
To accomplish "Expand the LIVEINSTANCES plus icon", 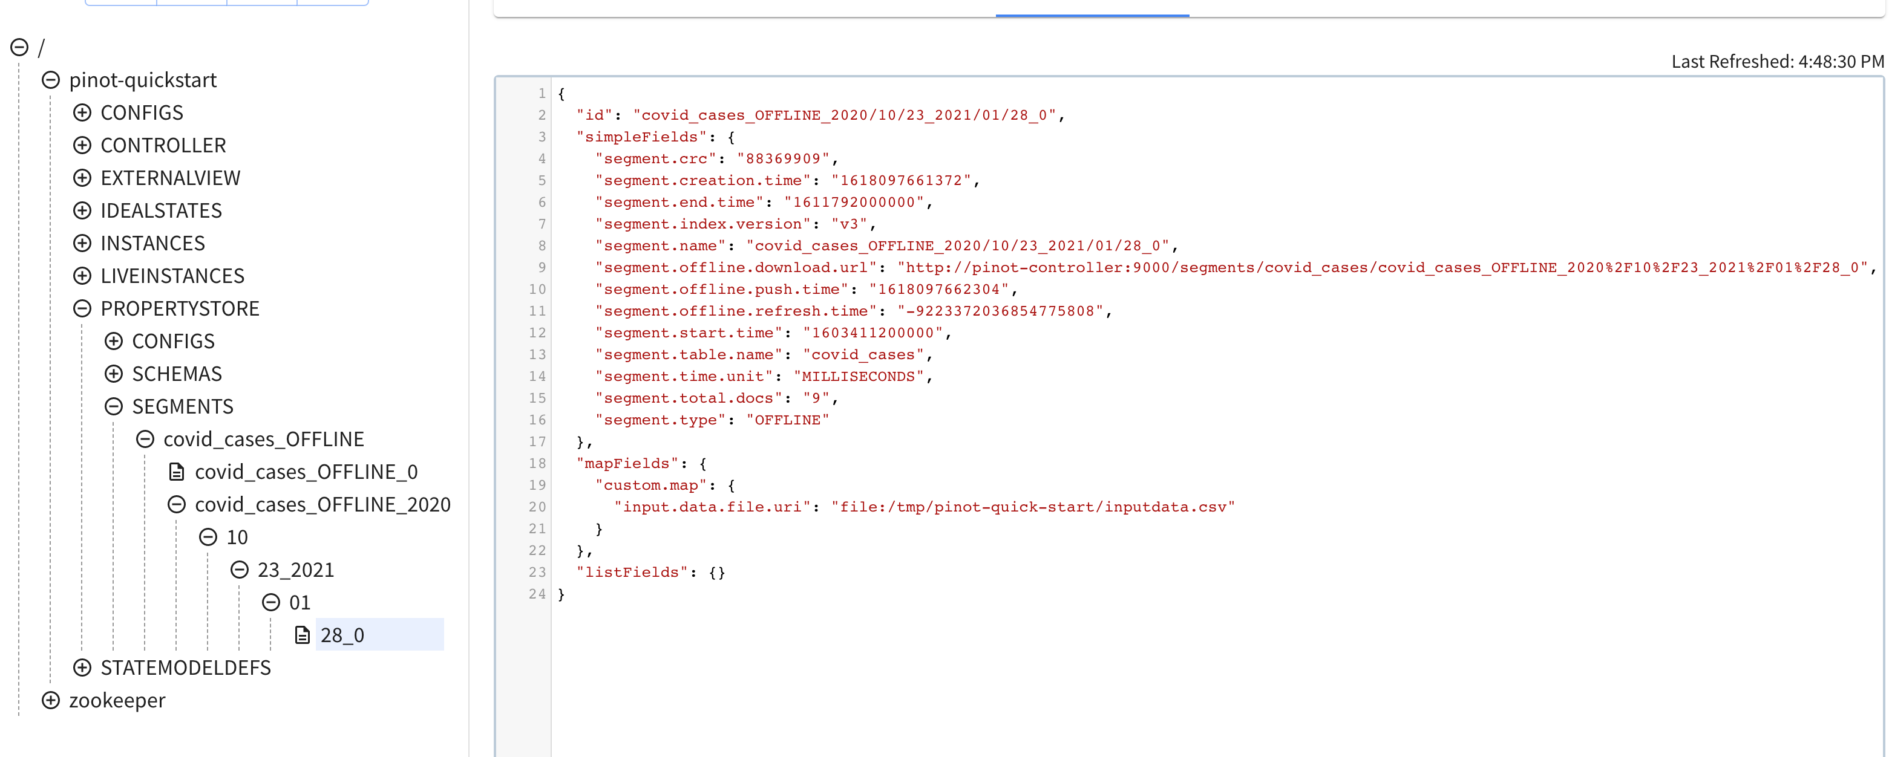I will [x=82, y=276].
